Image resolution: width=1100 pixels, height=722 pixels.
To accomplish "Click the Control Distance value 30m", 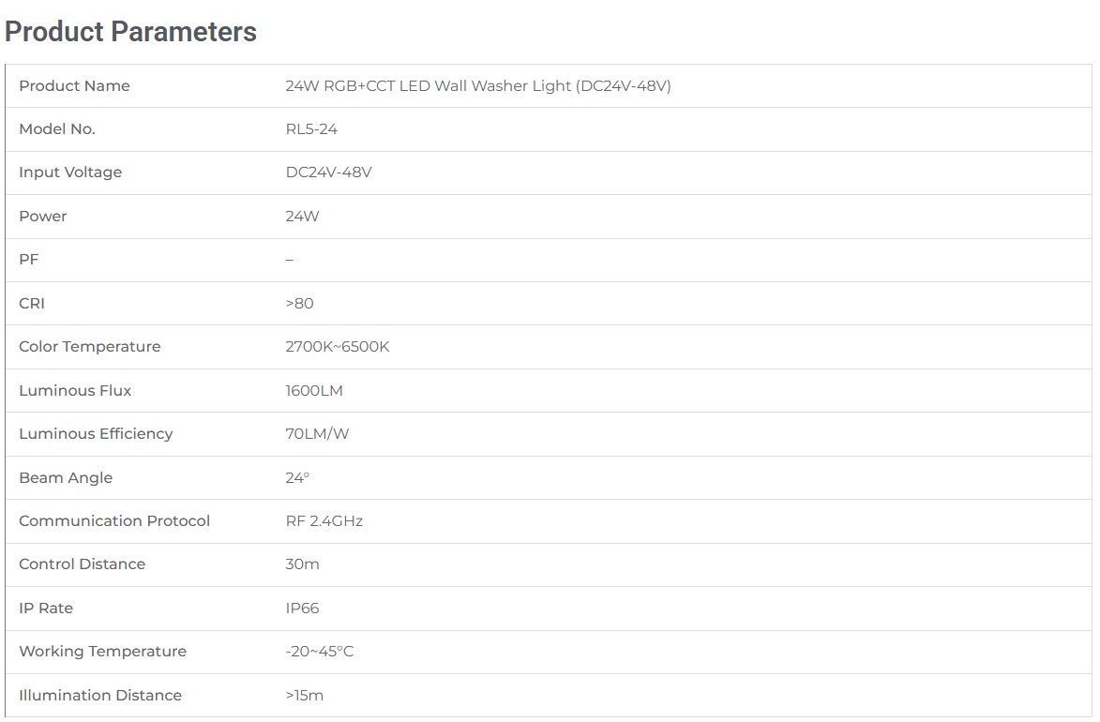I will click(x=302, y=564).
